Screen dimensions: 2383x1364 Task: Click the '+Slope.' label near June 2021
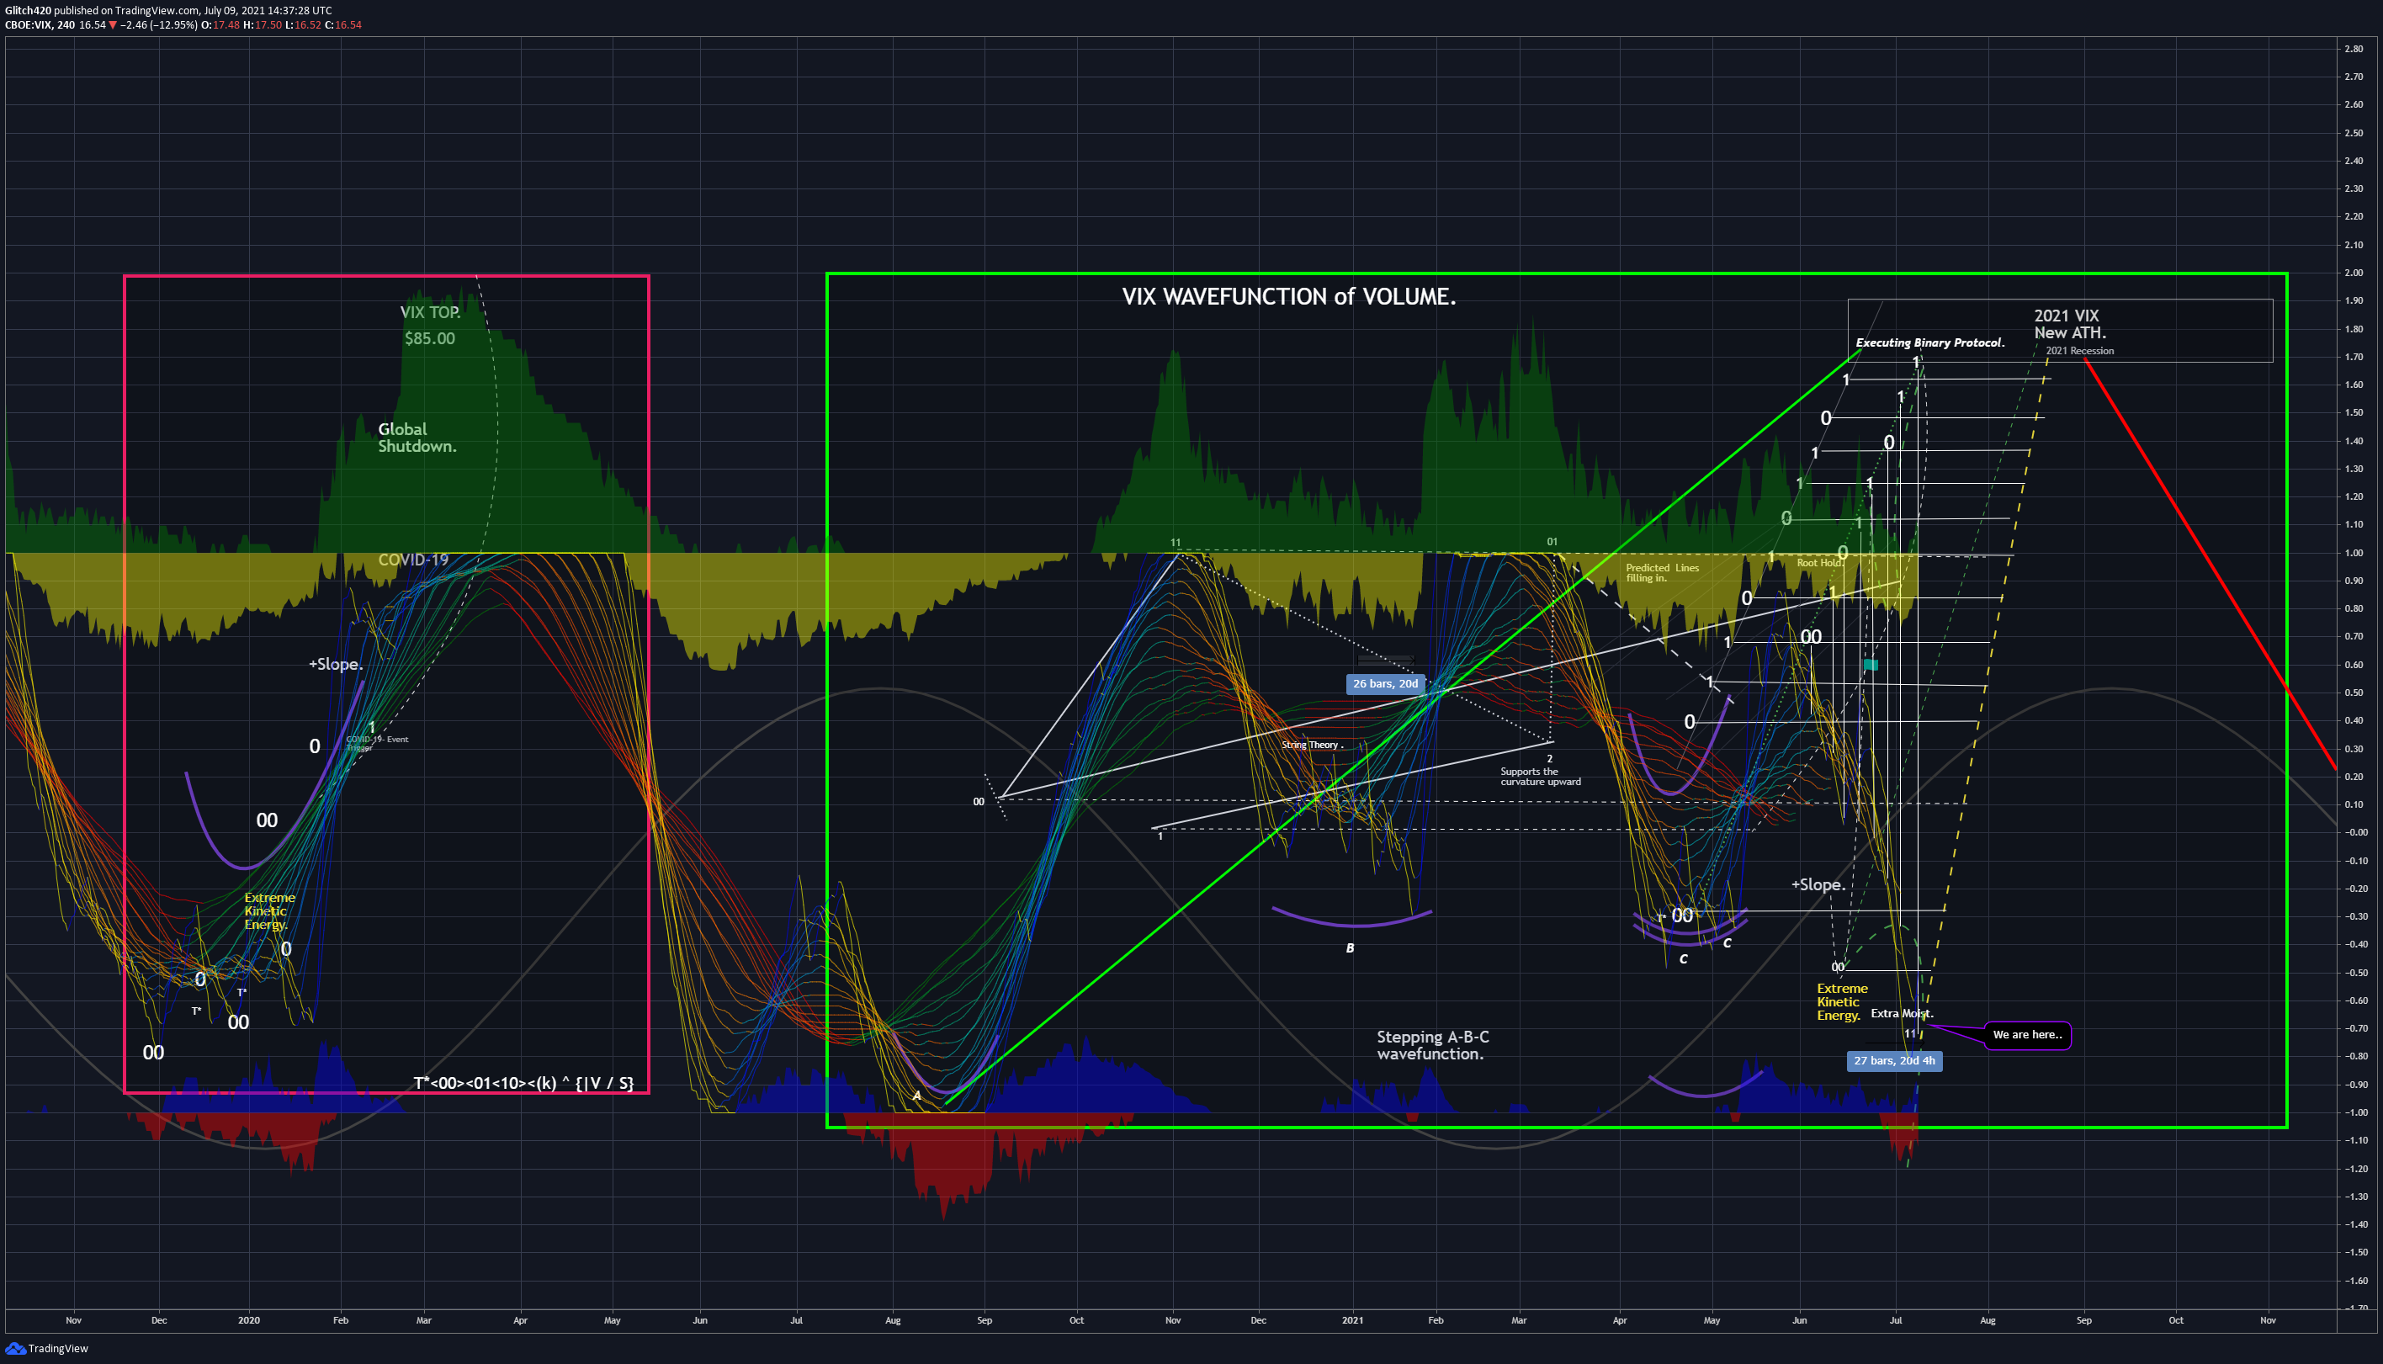tap(1818, 885)
